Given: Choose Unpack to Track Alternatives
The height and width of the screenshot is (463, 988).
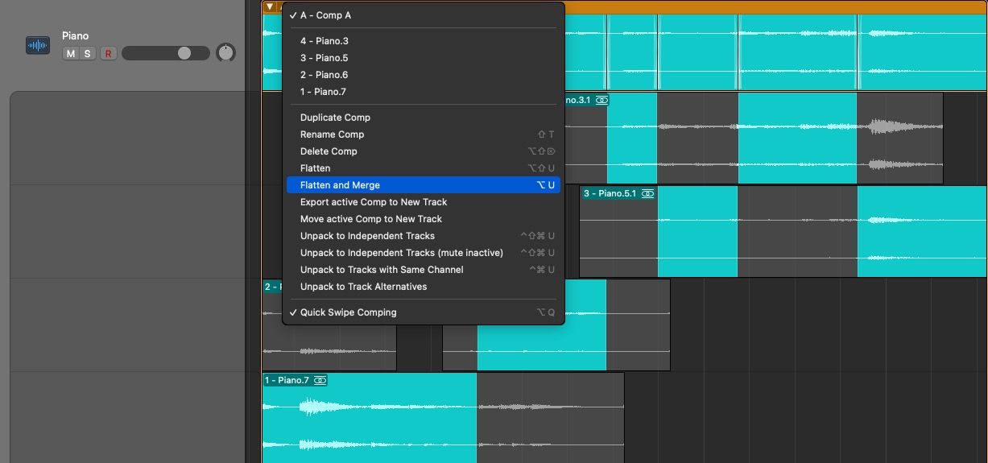Looking at the screenshot, I should (x=363, y=287).
